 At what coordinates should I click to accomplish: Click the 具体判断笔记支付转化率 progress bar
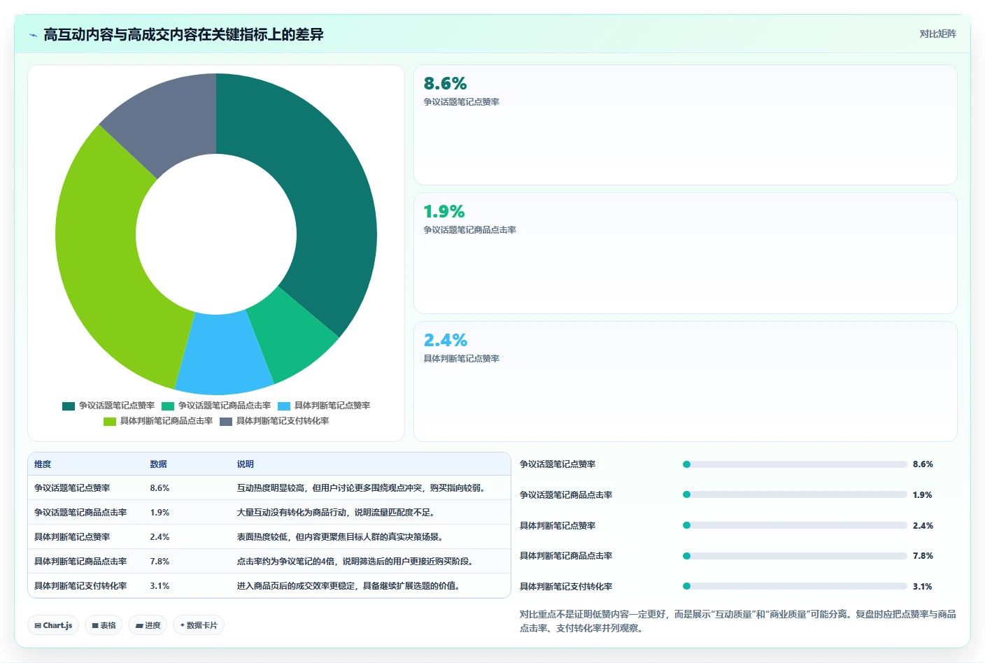point(795,586)
